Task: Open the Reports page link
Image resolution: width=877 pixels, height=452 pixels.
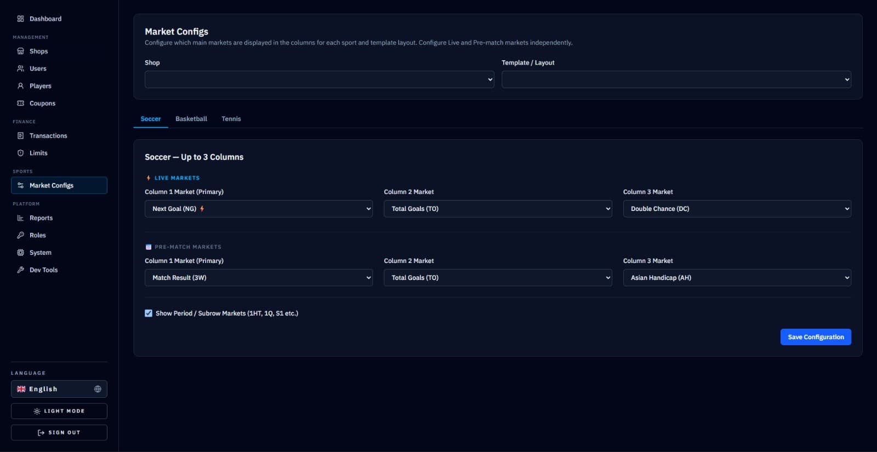Action: coord(59,218)
